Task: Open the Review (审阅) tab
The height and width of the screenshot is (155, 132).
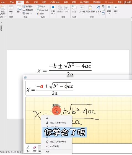Action: [x=66, y=2]
